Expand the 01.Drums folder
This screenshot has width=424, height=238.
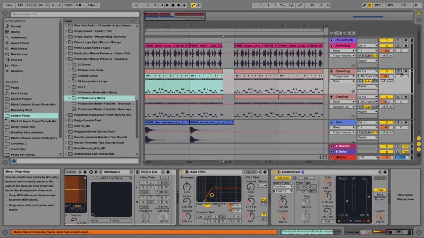tap(70, 64)
